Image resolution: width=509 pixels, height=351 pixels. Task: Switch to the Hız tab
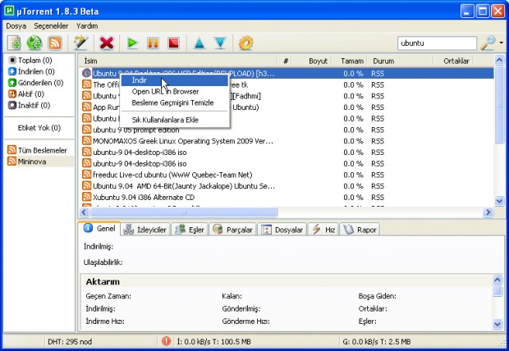323,230
